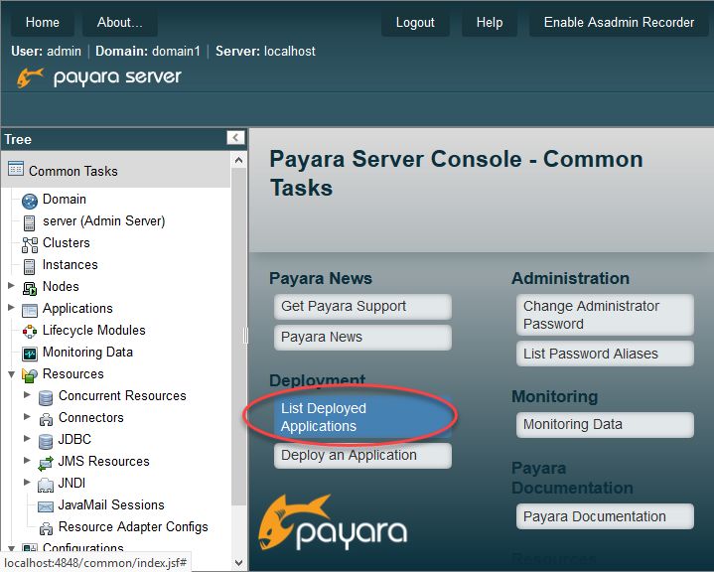Click the Connectors plug icon
This screenshot has height=572, width=714.
click(x=46, y=419)
